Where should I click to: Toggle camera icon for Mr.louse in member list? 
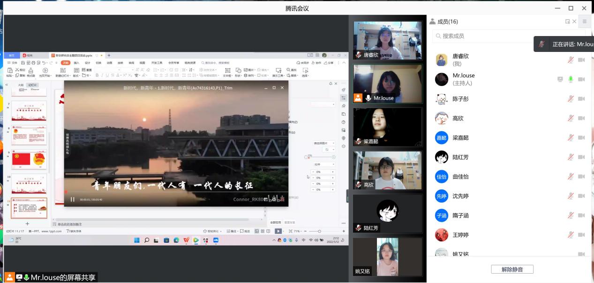click(x=581, y=80)
